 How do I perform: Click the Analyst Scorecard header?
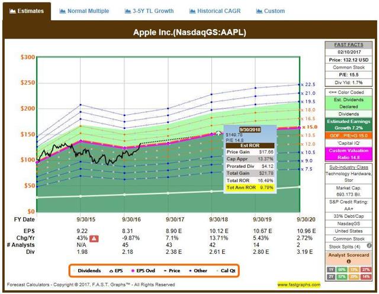[349, 255]
